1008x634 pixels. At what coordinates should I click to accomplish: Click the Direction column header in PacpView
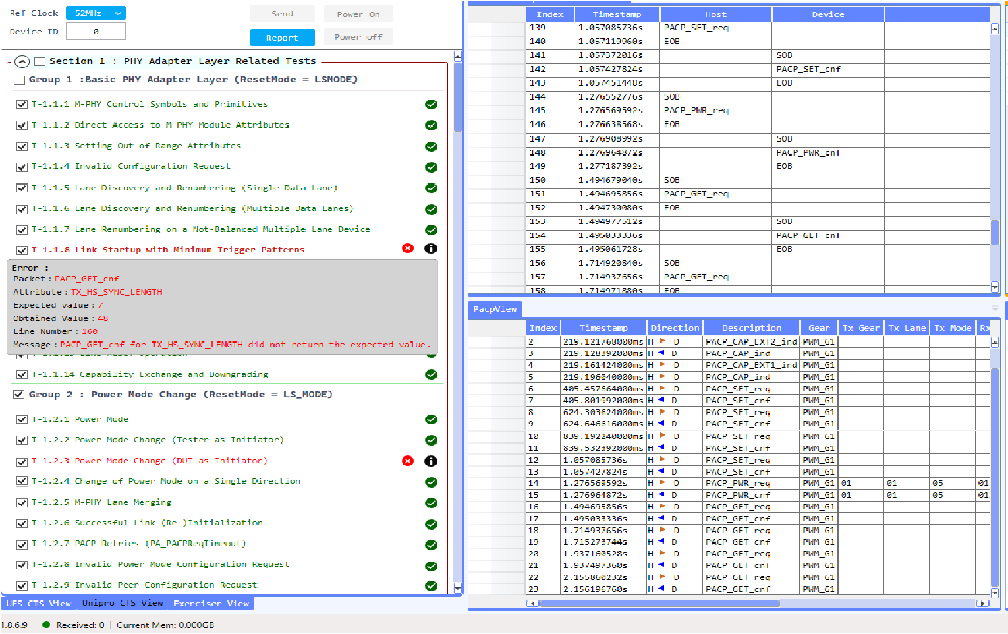pos(675,328)
